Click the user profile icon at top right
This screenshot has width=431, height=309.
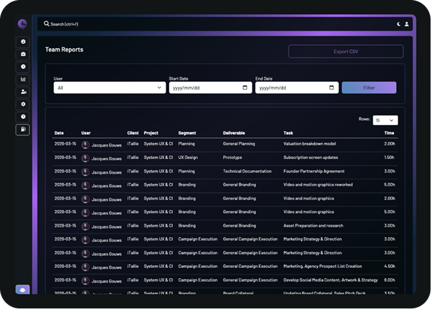407,24
